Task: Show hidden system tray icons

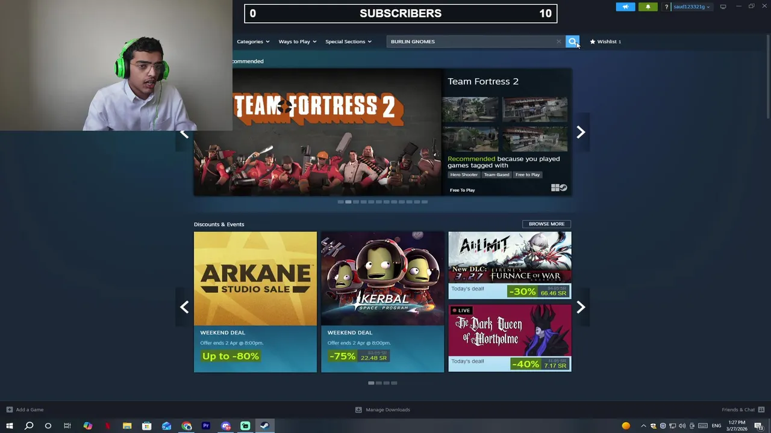Action: pos(643,426)
